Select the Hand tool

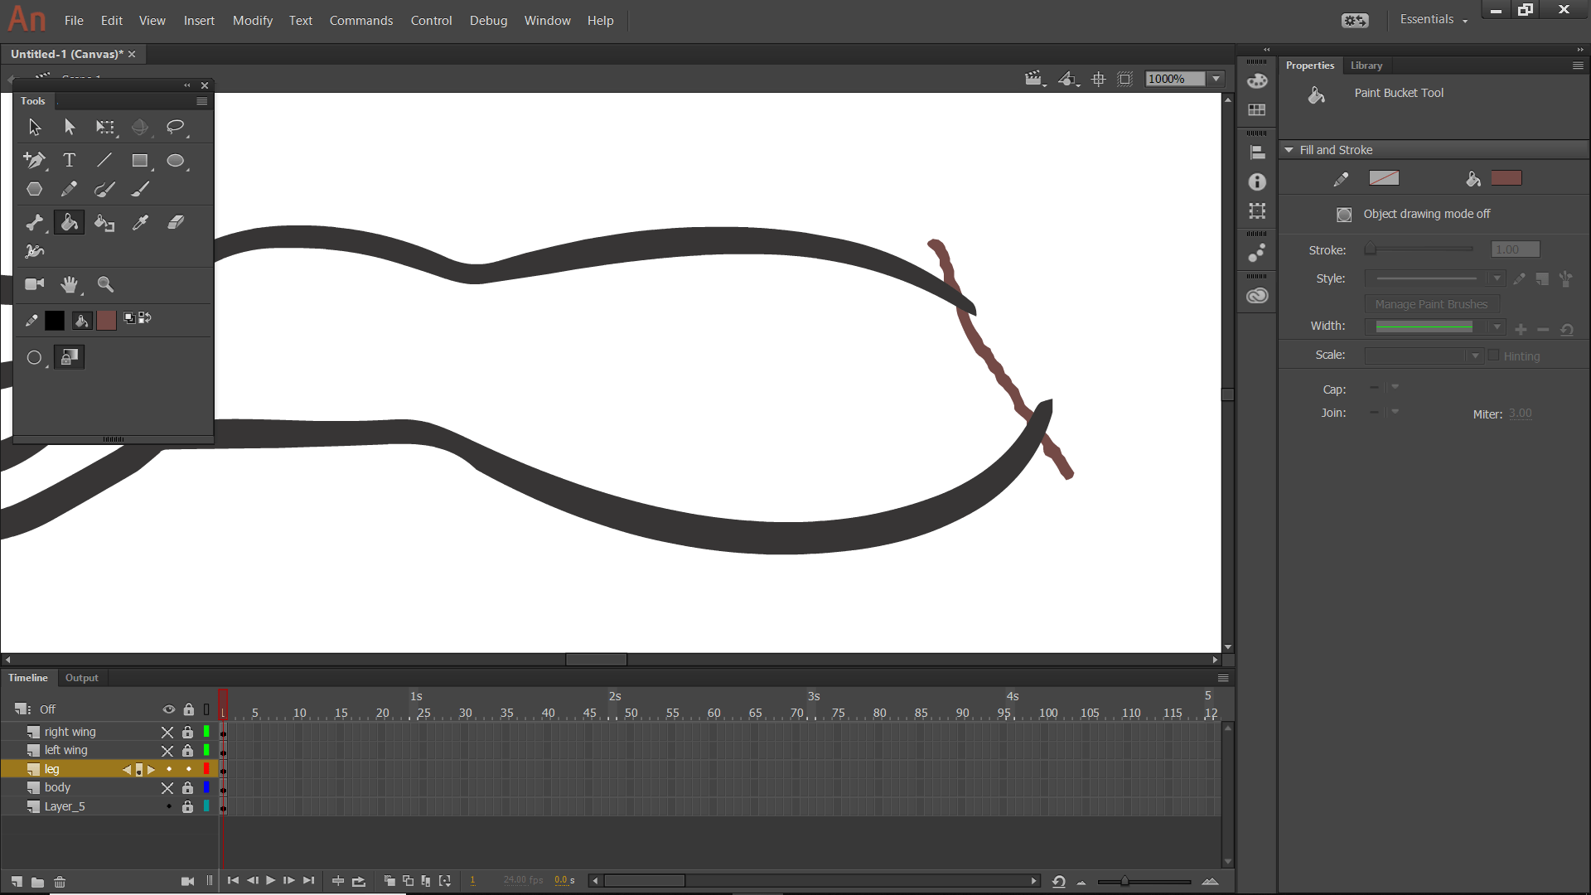click(70, 284)
